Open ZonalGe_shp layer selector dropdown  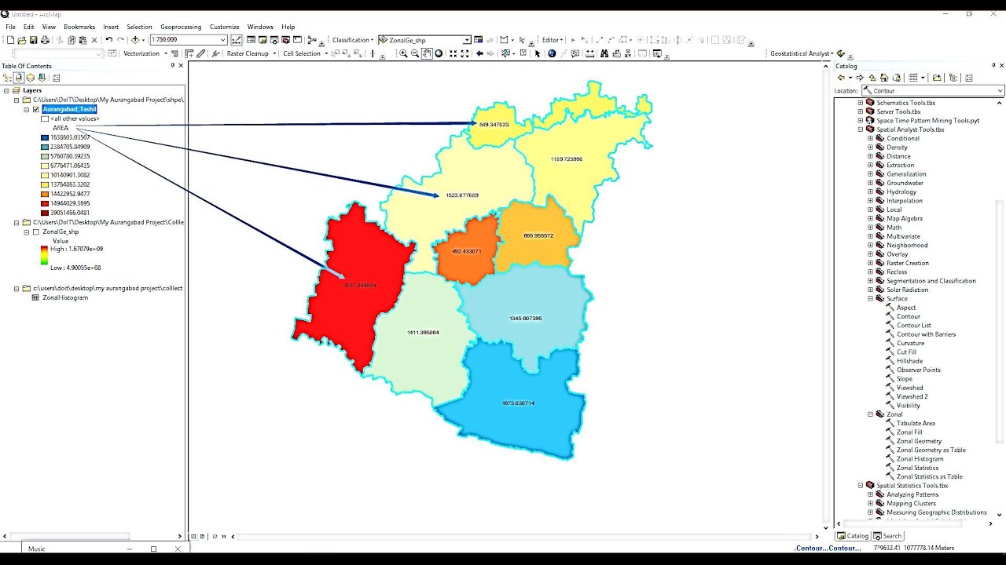coord(467,39)
